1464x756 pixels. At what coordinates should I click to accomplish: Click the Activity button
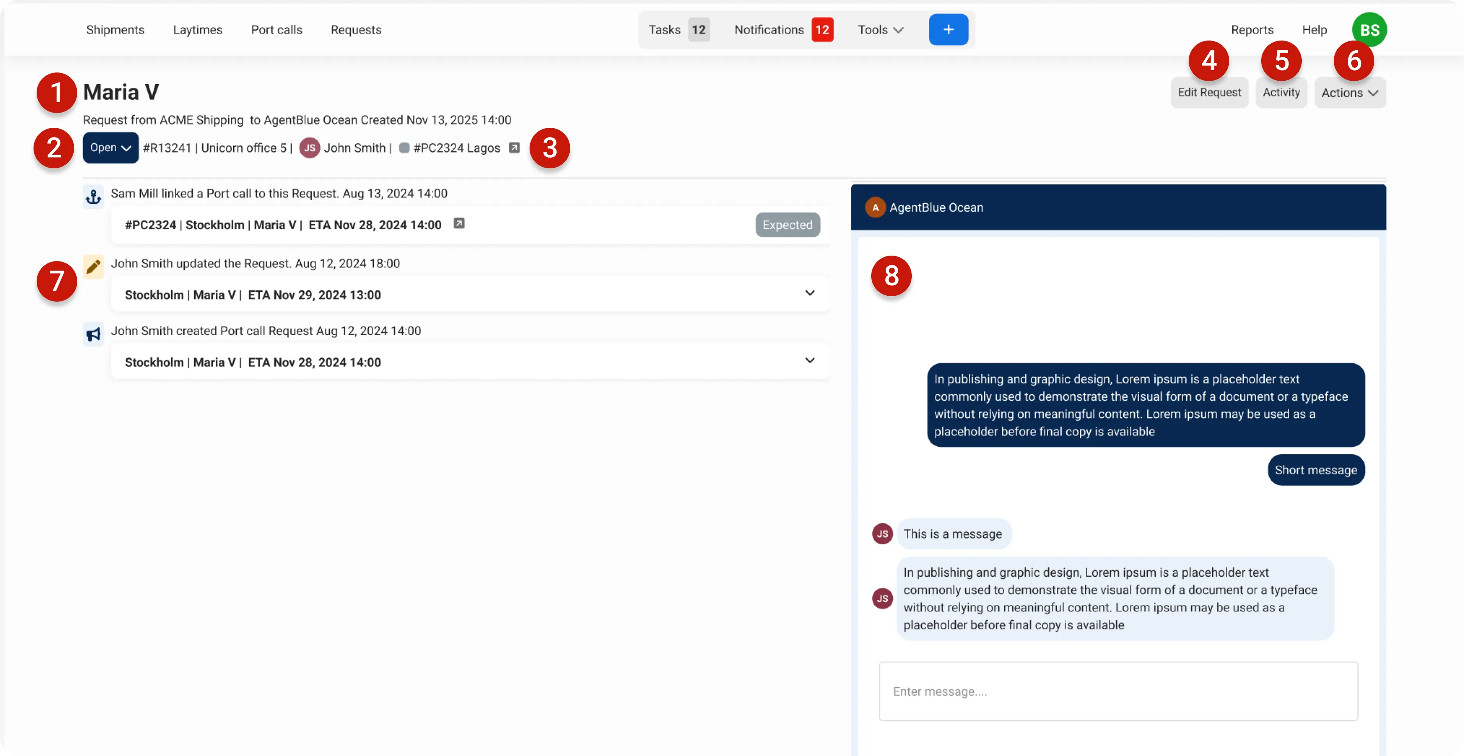pos(1281,93)
